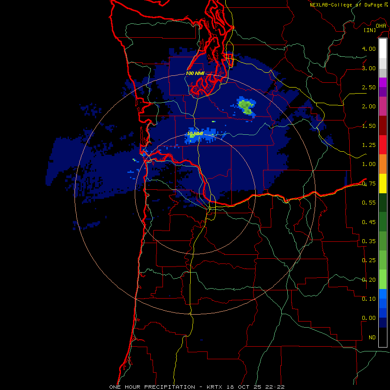Click the 4.00 legend value
The image size is (390, 390).
click(369, 49)
